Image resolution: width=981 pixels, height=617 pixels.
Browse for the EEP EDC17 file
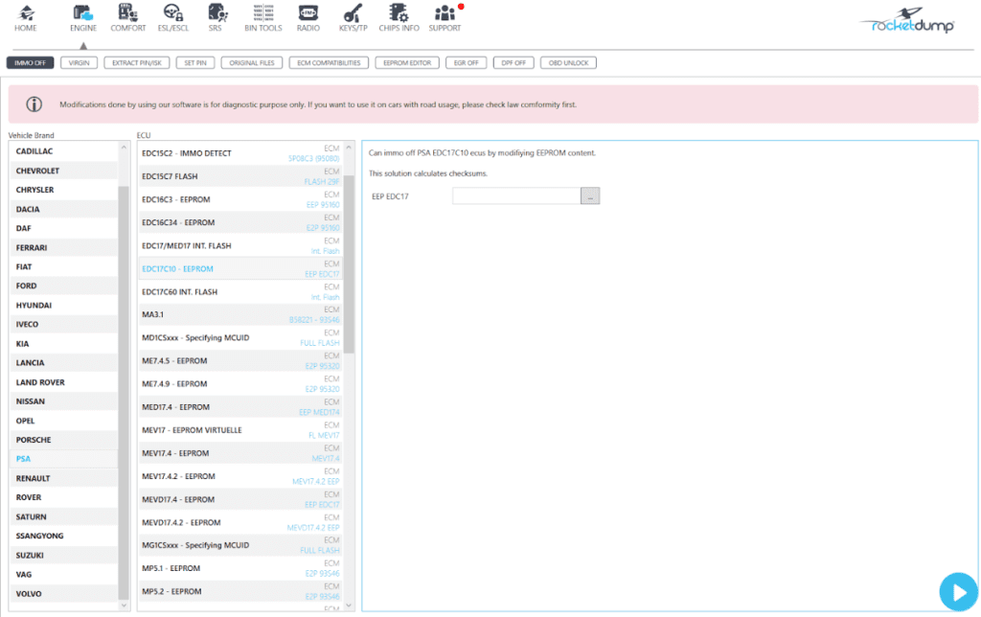pyautogui.click(x=590, y=195)
